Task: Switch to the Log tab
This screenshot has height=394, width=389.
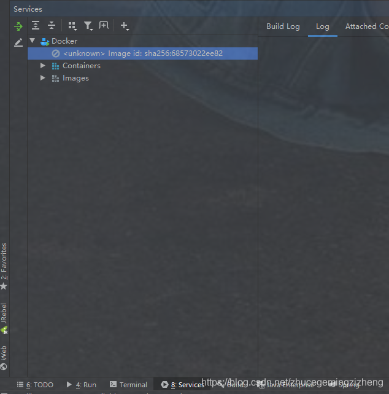Action: (x=323, y=26)
